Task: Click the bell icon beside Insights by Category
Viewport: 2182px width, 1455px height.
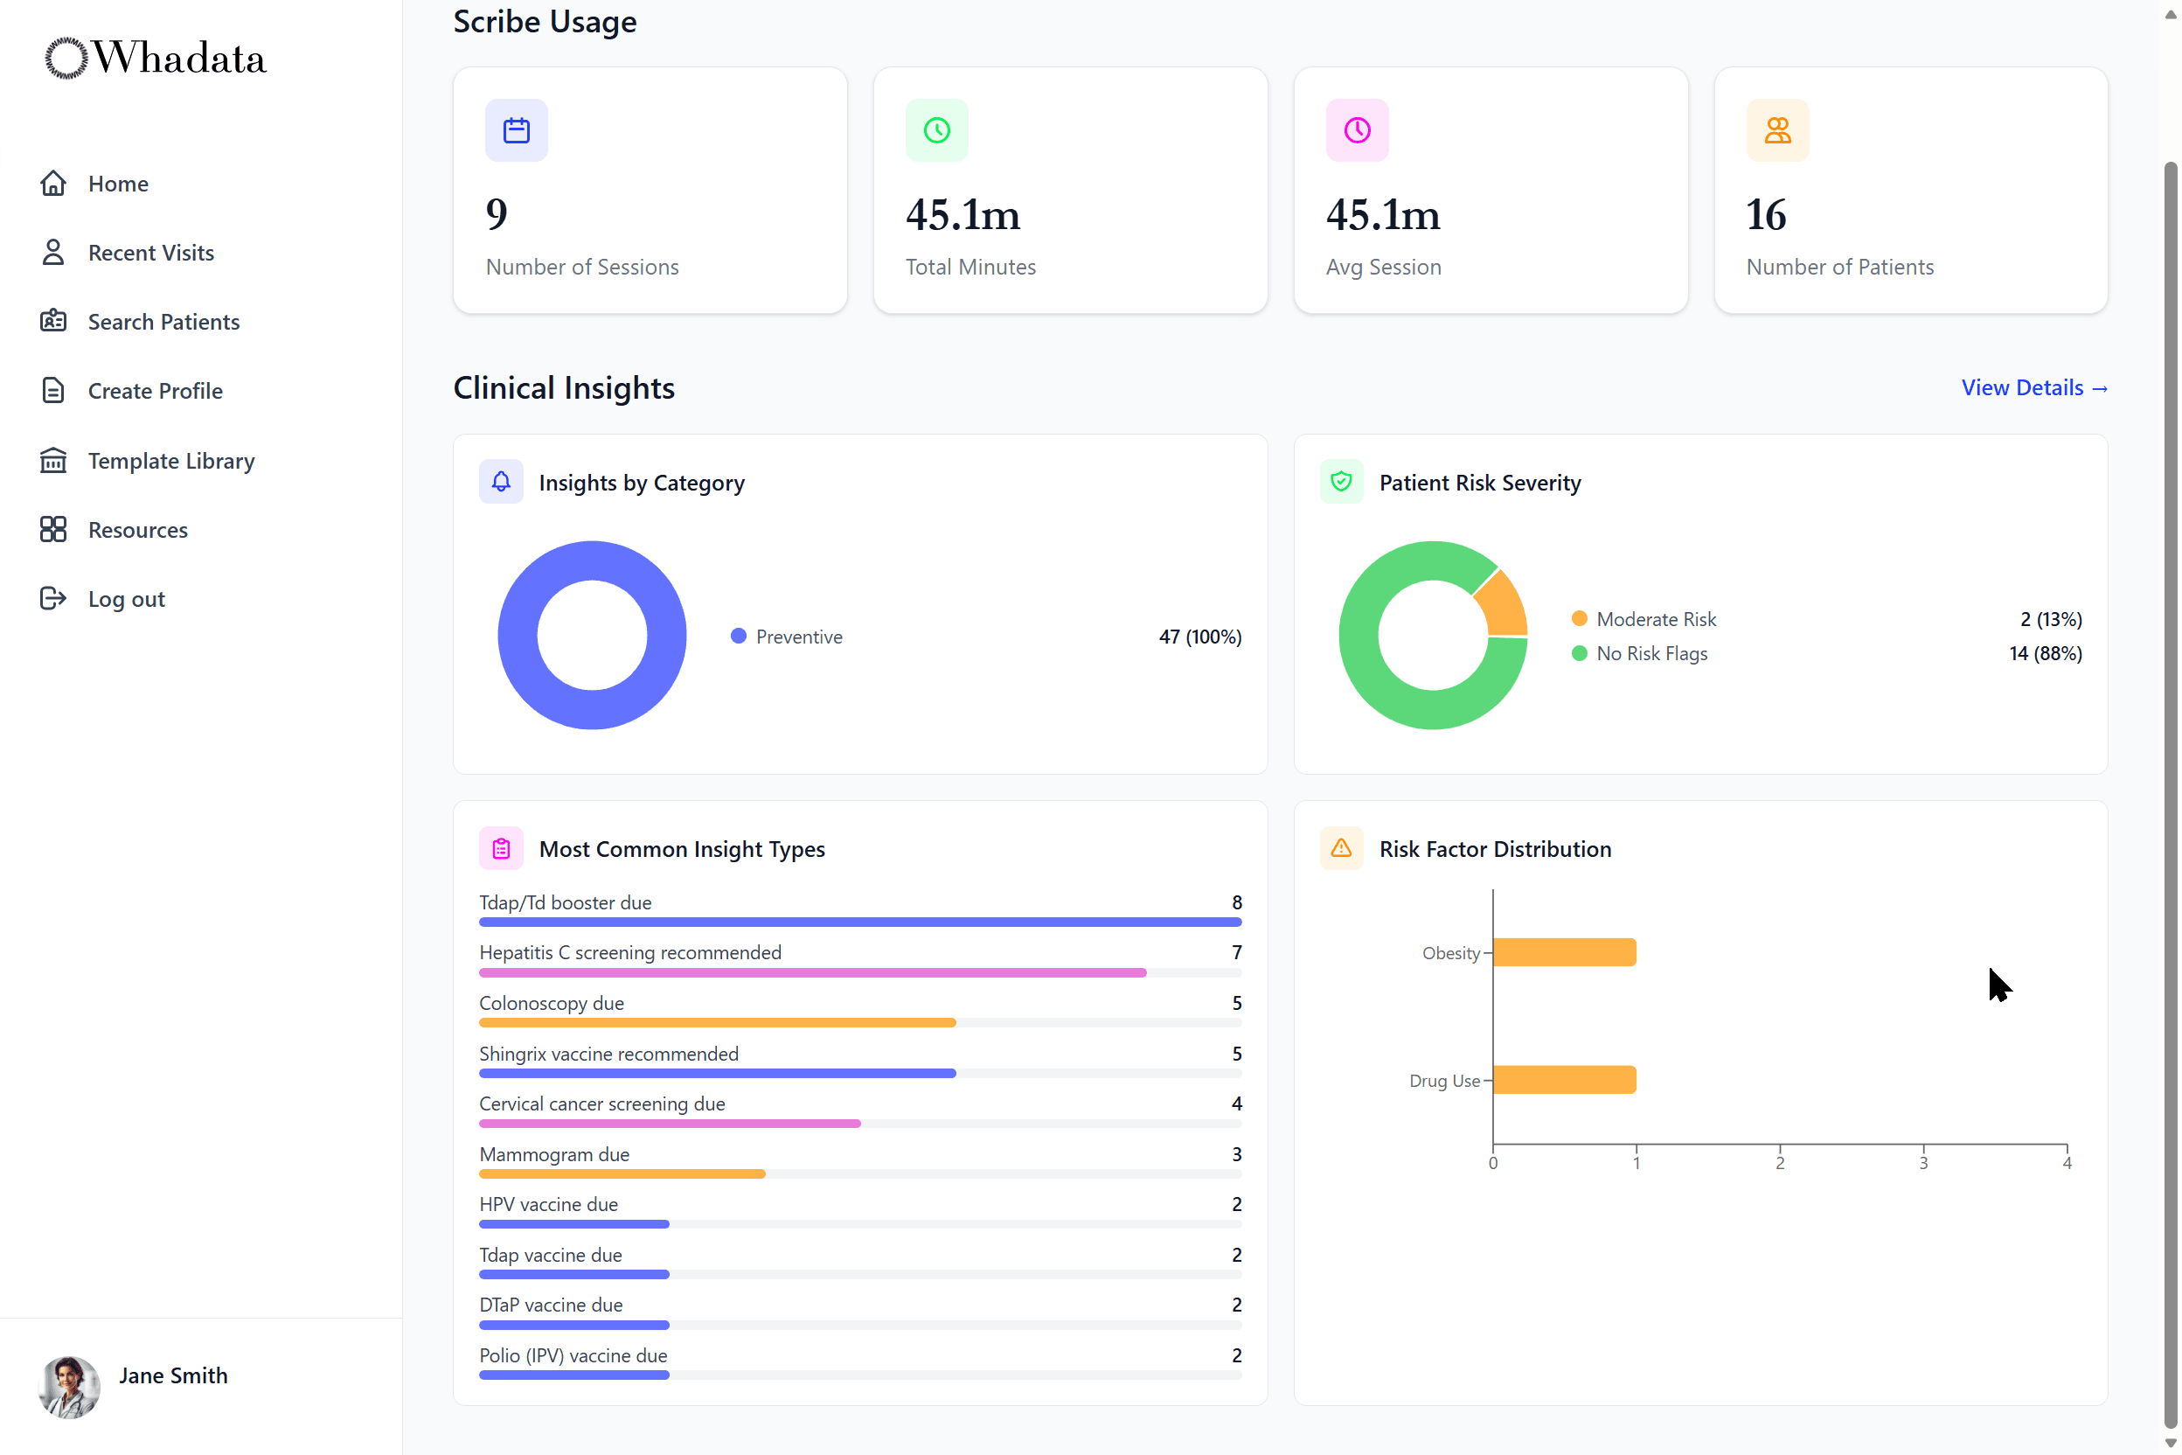Action: (501, 482)
